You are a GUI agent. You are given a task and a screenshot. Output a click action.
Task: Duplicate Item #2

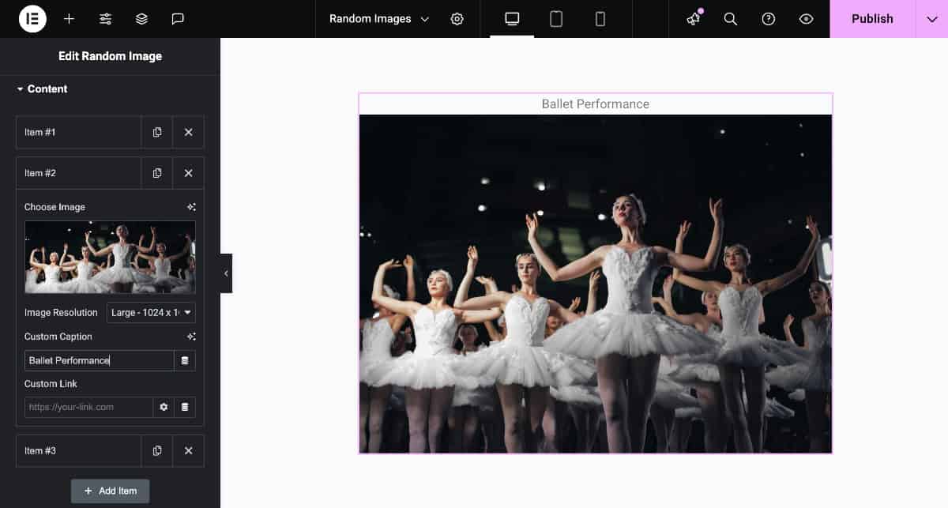coord(157,173)
